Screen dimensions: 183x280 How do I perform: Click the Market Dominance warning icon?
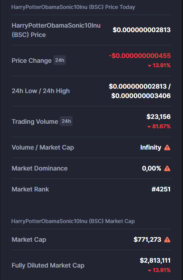[x=167, y=168]
